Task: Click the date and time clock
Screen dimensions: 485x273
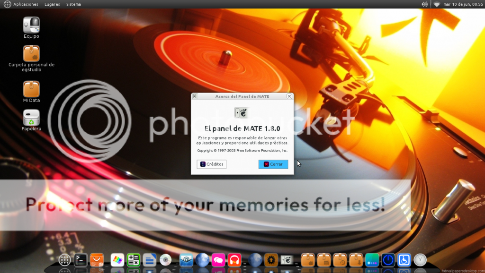Action: 462,4
